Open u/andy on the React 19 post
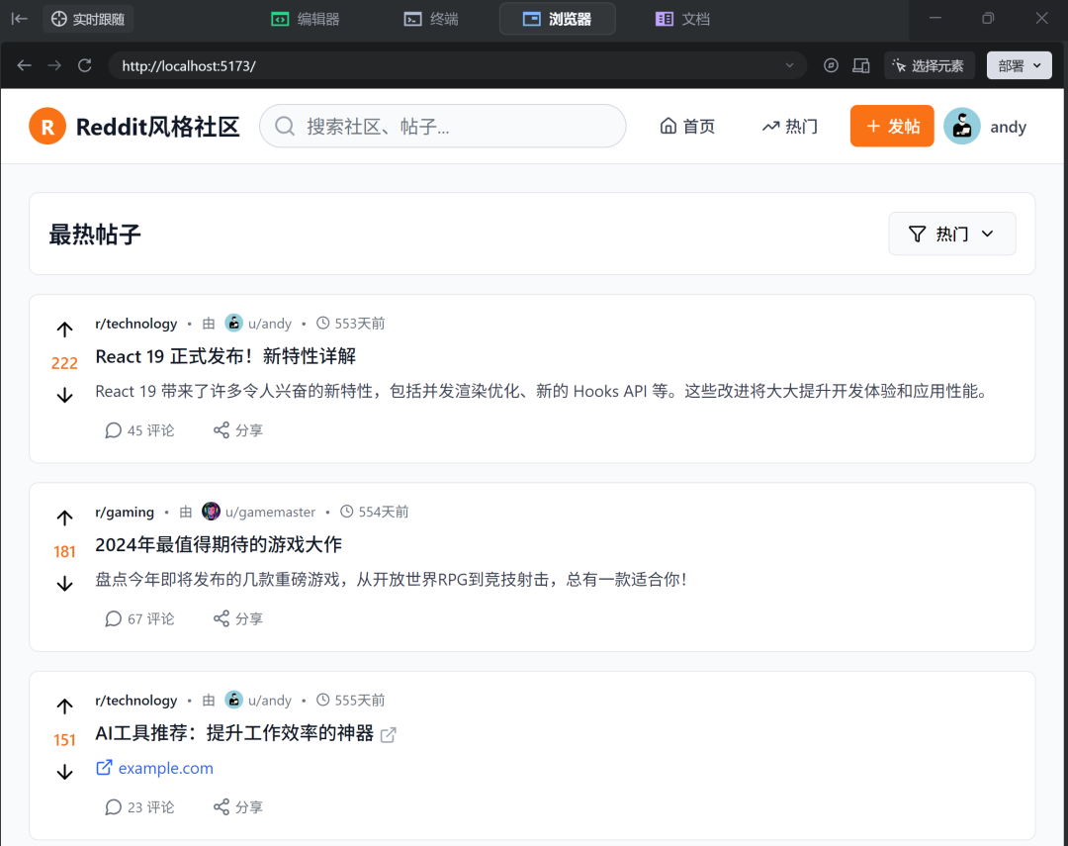The width and height of the screenshot is (1068, 846). (270, 324)
